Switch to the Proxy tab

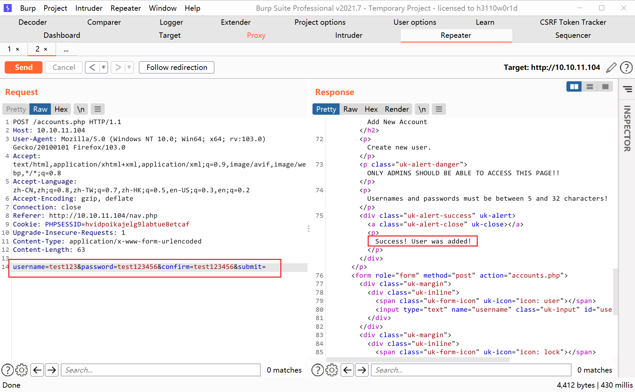256,35
